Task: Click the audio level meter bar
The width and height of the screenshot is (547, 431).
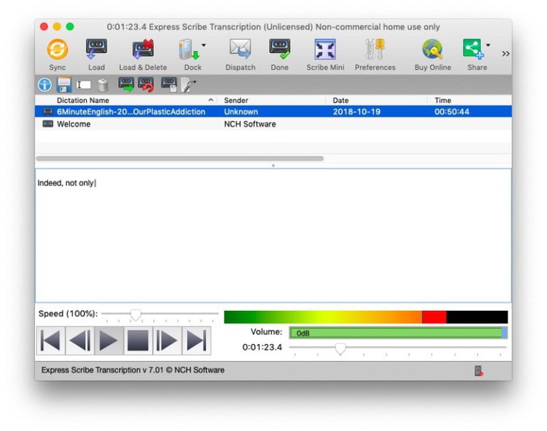Action: (366, 317)
